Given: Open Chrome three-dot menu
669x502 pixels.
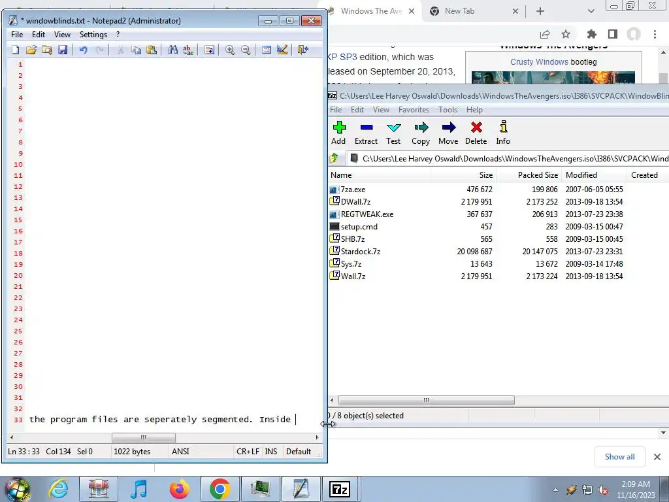Looking at the screenshot, I should [655, 34].
